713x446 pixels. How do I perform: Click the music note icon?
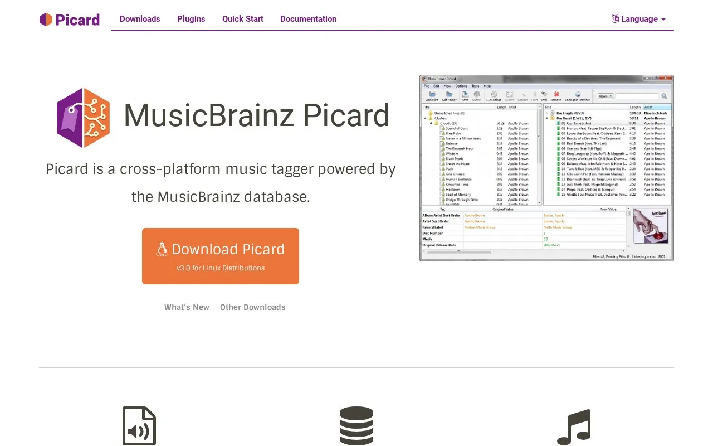pyautogui.click(x=574, y=427)
